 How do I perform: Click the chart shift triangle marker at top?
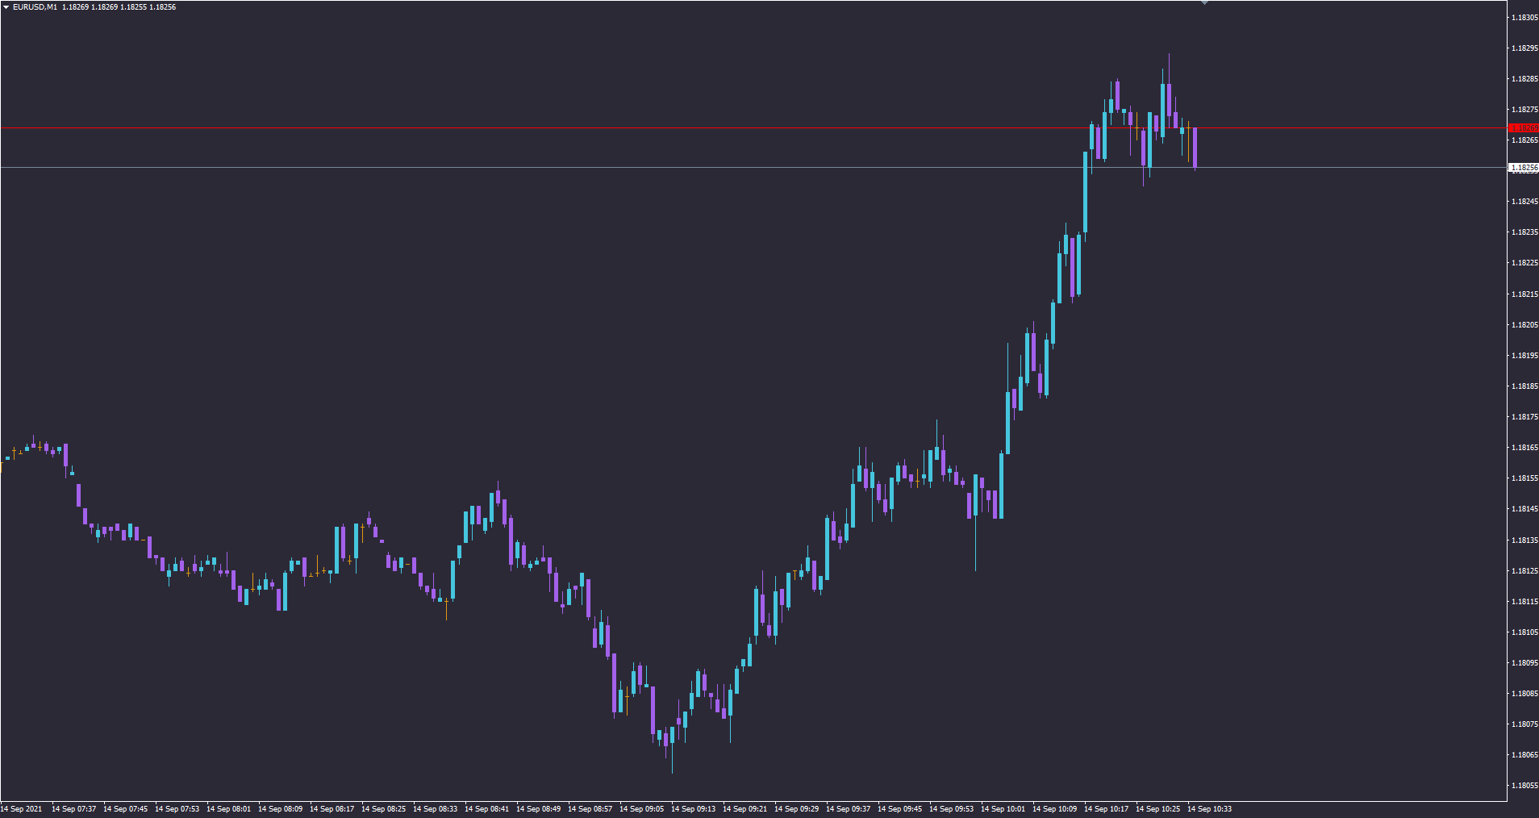coord(1204,2)
